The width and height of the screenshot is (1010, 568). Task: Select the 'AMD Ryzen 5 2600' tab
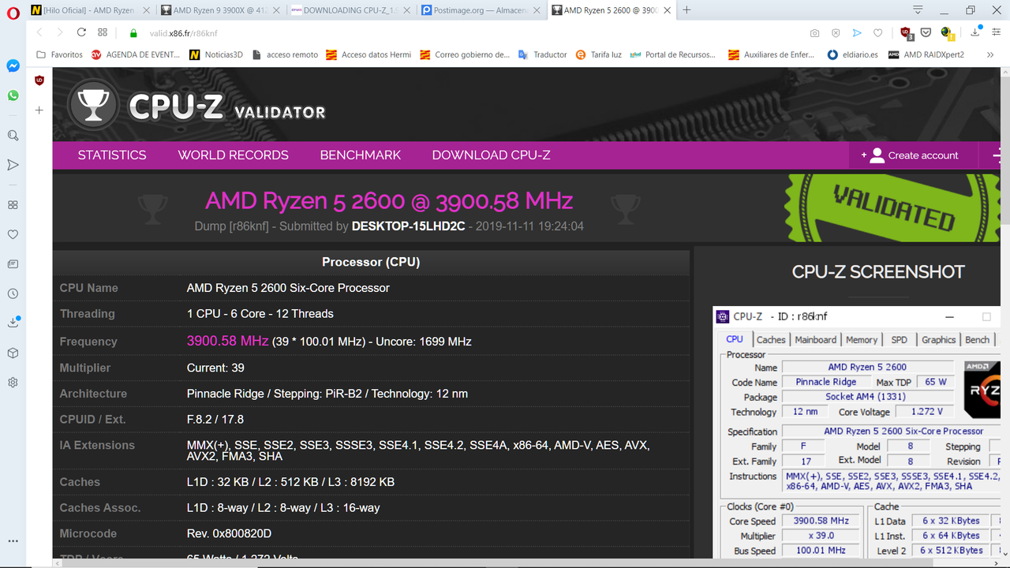612,10
